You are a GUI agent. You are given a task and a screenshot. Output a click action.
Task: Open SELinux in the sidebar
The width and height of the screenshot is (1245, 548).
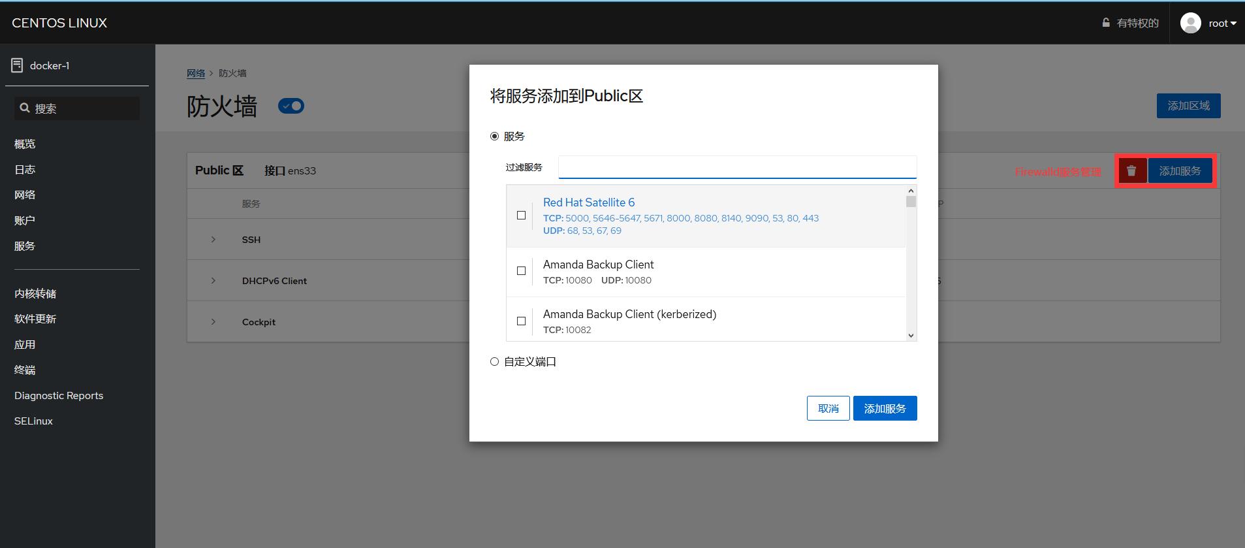(33, 421)
